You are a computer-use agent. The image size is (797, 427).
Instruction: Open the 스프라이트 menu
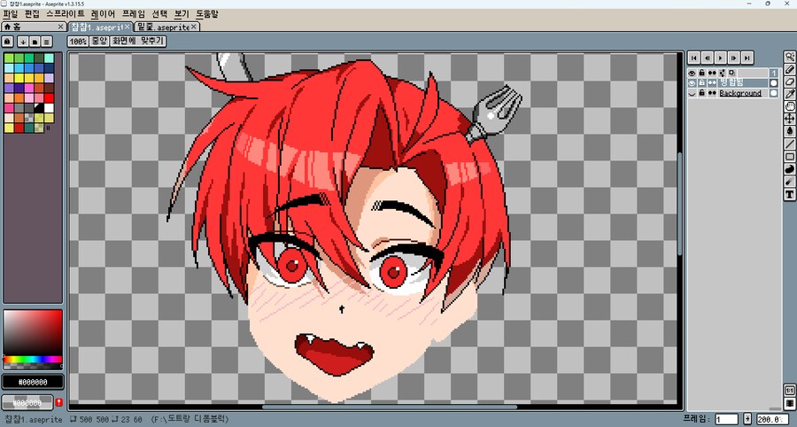[66, 15]
